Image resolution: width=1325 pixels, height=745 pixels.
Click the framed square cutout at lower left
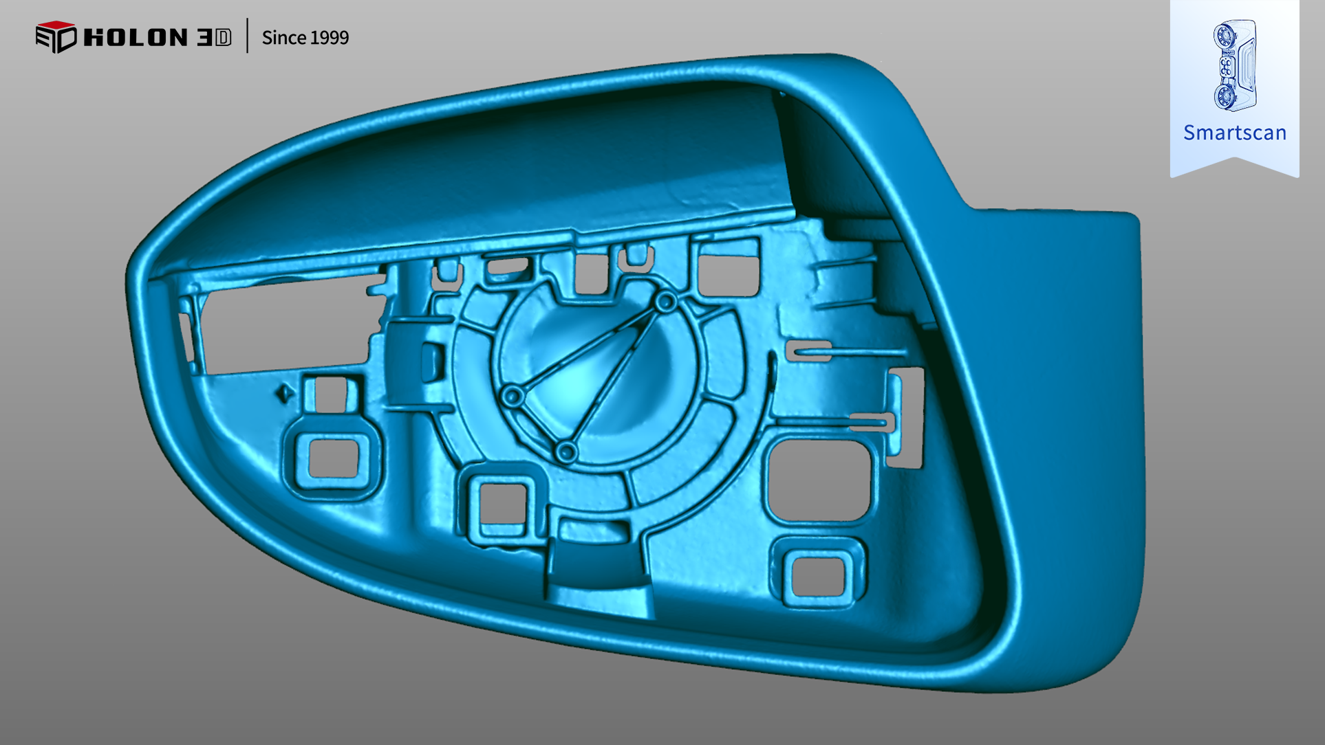pyautogui.click(x=333, y=458)
